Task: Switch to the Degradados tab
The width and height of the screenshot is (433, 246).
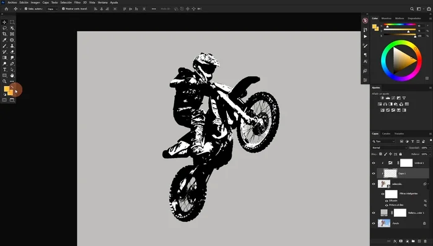Action: coord(414,19)
